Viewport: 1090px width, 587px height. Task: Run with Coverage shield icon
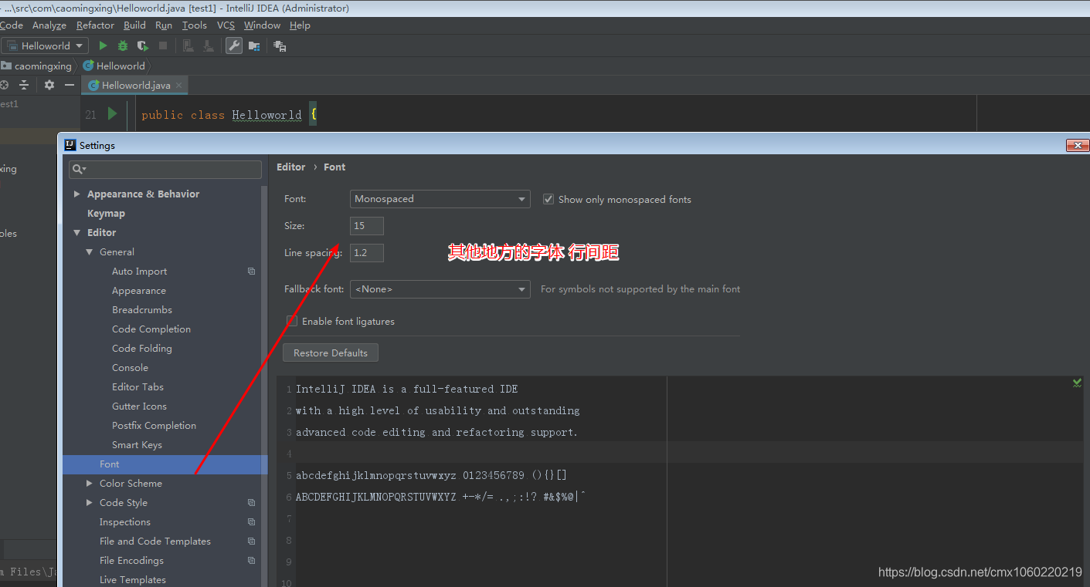click(143, 46)
